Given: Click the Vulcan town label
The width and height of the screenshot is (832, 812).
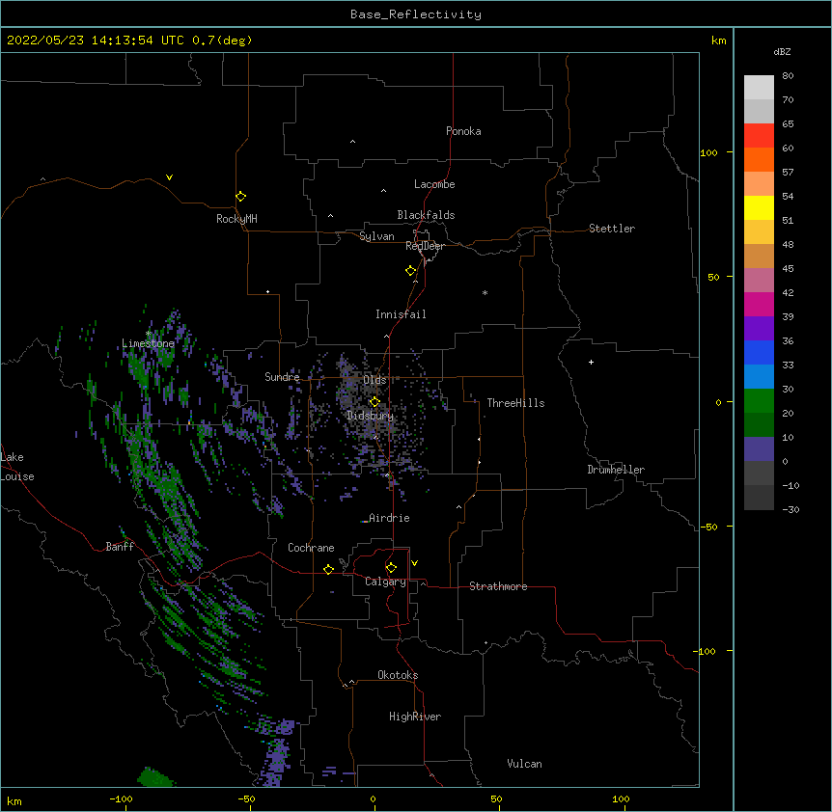Looking at the screenshot, I should [x=524, y=764].
